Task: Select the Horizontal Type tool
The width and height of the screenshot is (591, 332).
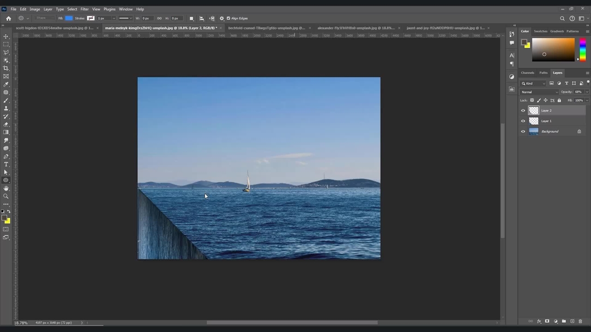Action: [6, 165]
